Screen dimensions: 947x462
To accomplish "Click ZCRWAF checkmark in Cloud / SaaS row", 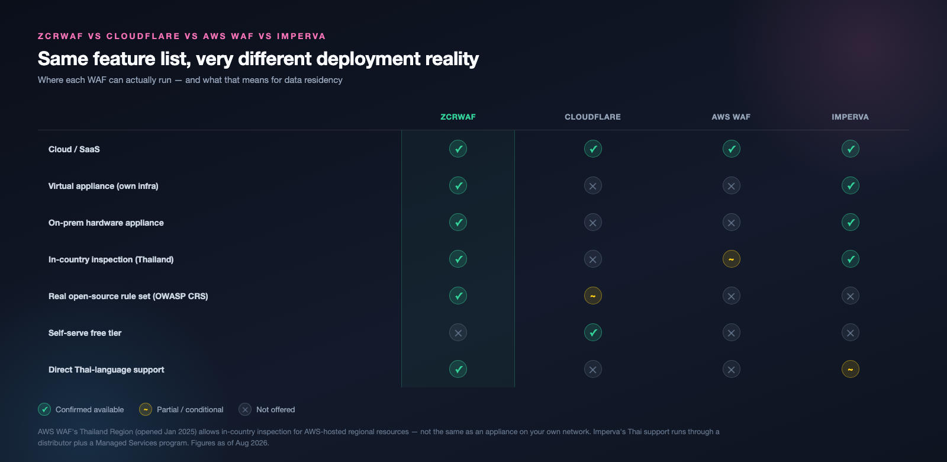I will 458,149.
